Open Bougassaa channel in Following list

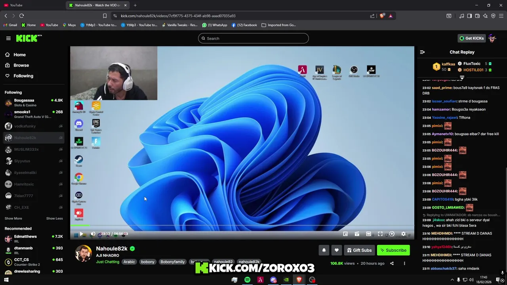pos(34,103)
